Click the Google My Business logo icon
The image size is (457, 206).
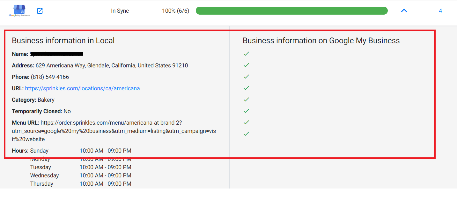click(19, 10)
